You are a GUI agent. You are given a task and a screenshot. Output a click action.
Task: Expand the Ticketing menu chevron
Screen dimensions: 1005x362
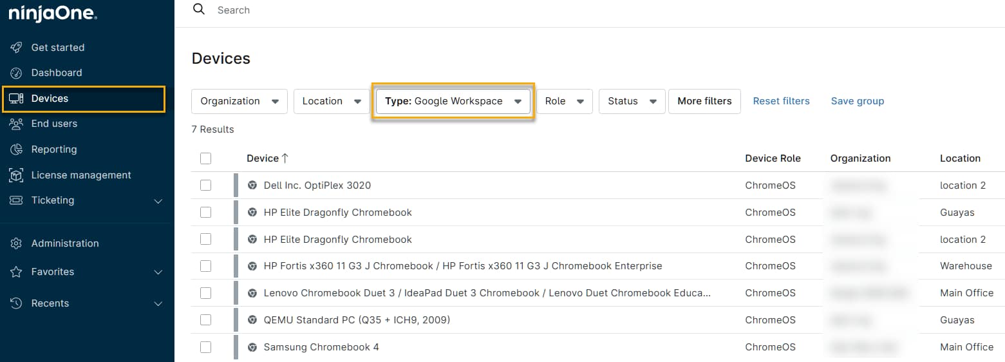158,201
